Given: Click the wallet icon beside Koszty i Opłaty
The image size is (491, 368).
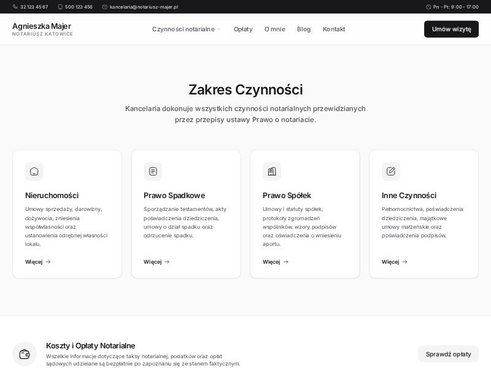Looking at the screenshot, I should point(25,354).
